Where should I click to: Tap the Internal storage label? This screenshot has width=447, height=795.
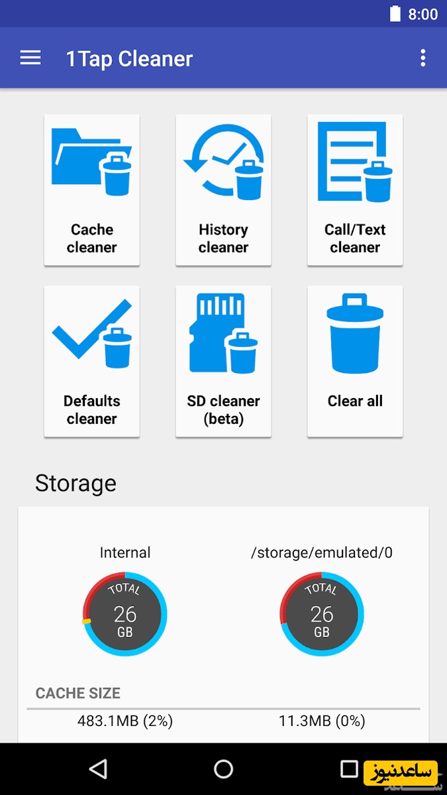point(125,553)
